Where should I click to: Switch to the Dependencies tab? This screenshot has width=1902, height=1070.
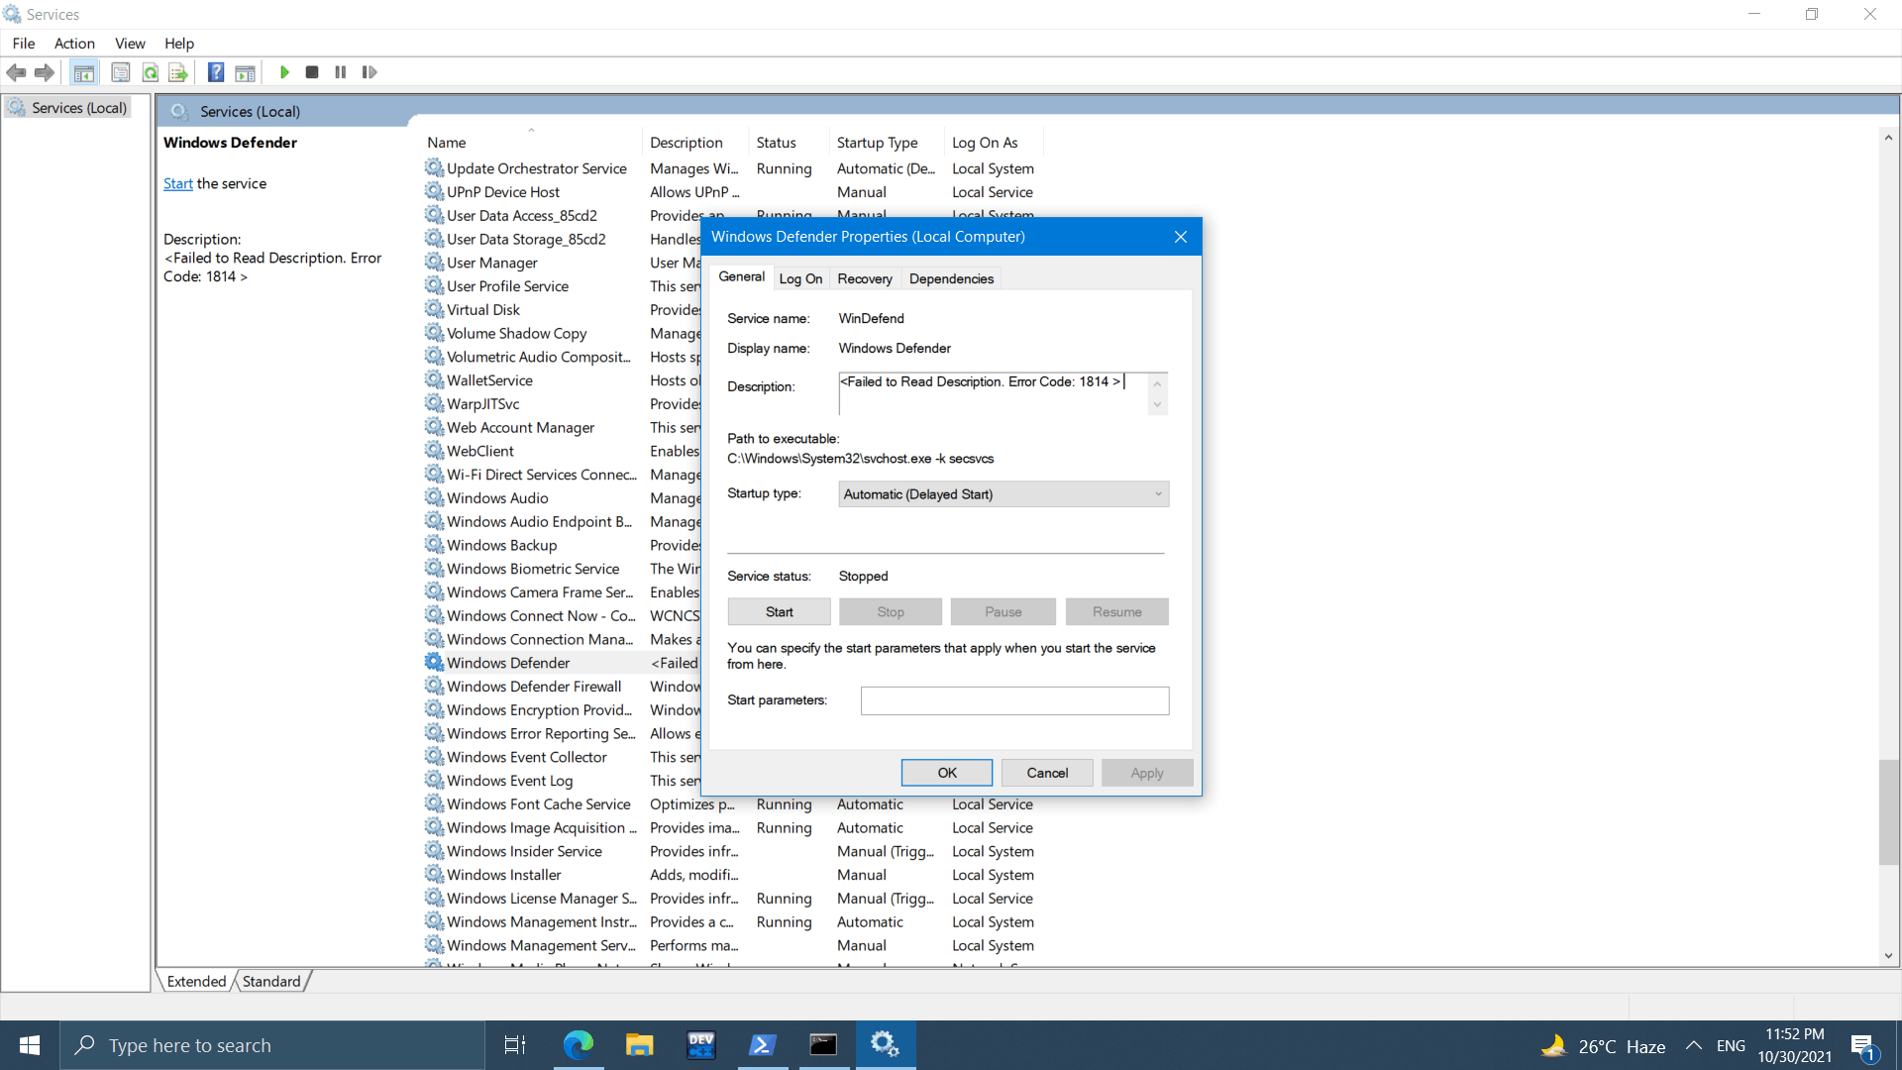pos(950,278)
